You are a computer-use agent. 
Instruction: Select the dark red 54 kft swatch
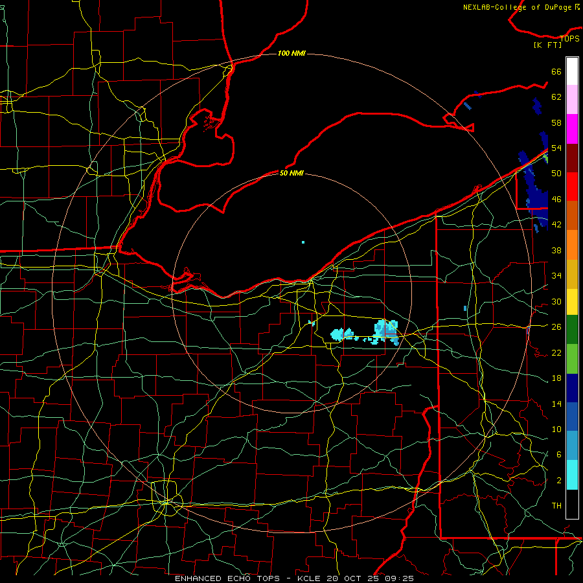click(572, 158)
